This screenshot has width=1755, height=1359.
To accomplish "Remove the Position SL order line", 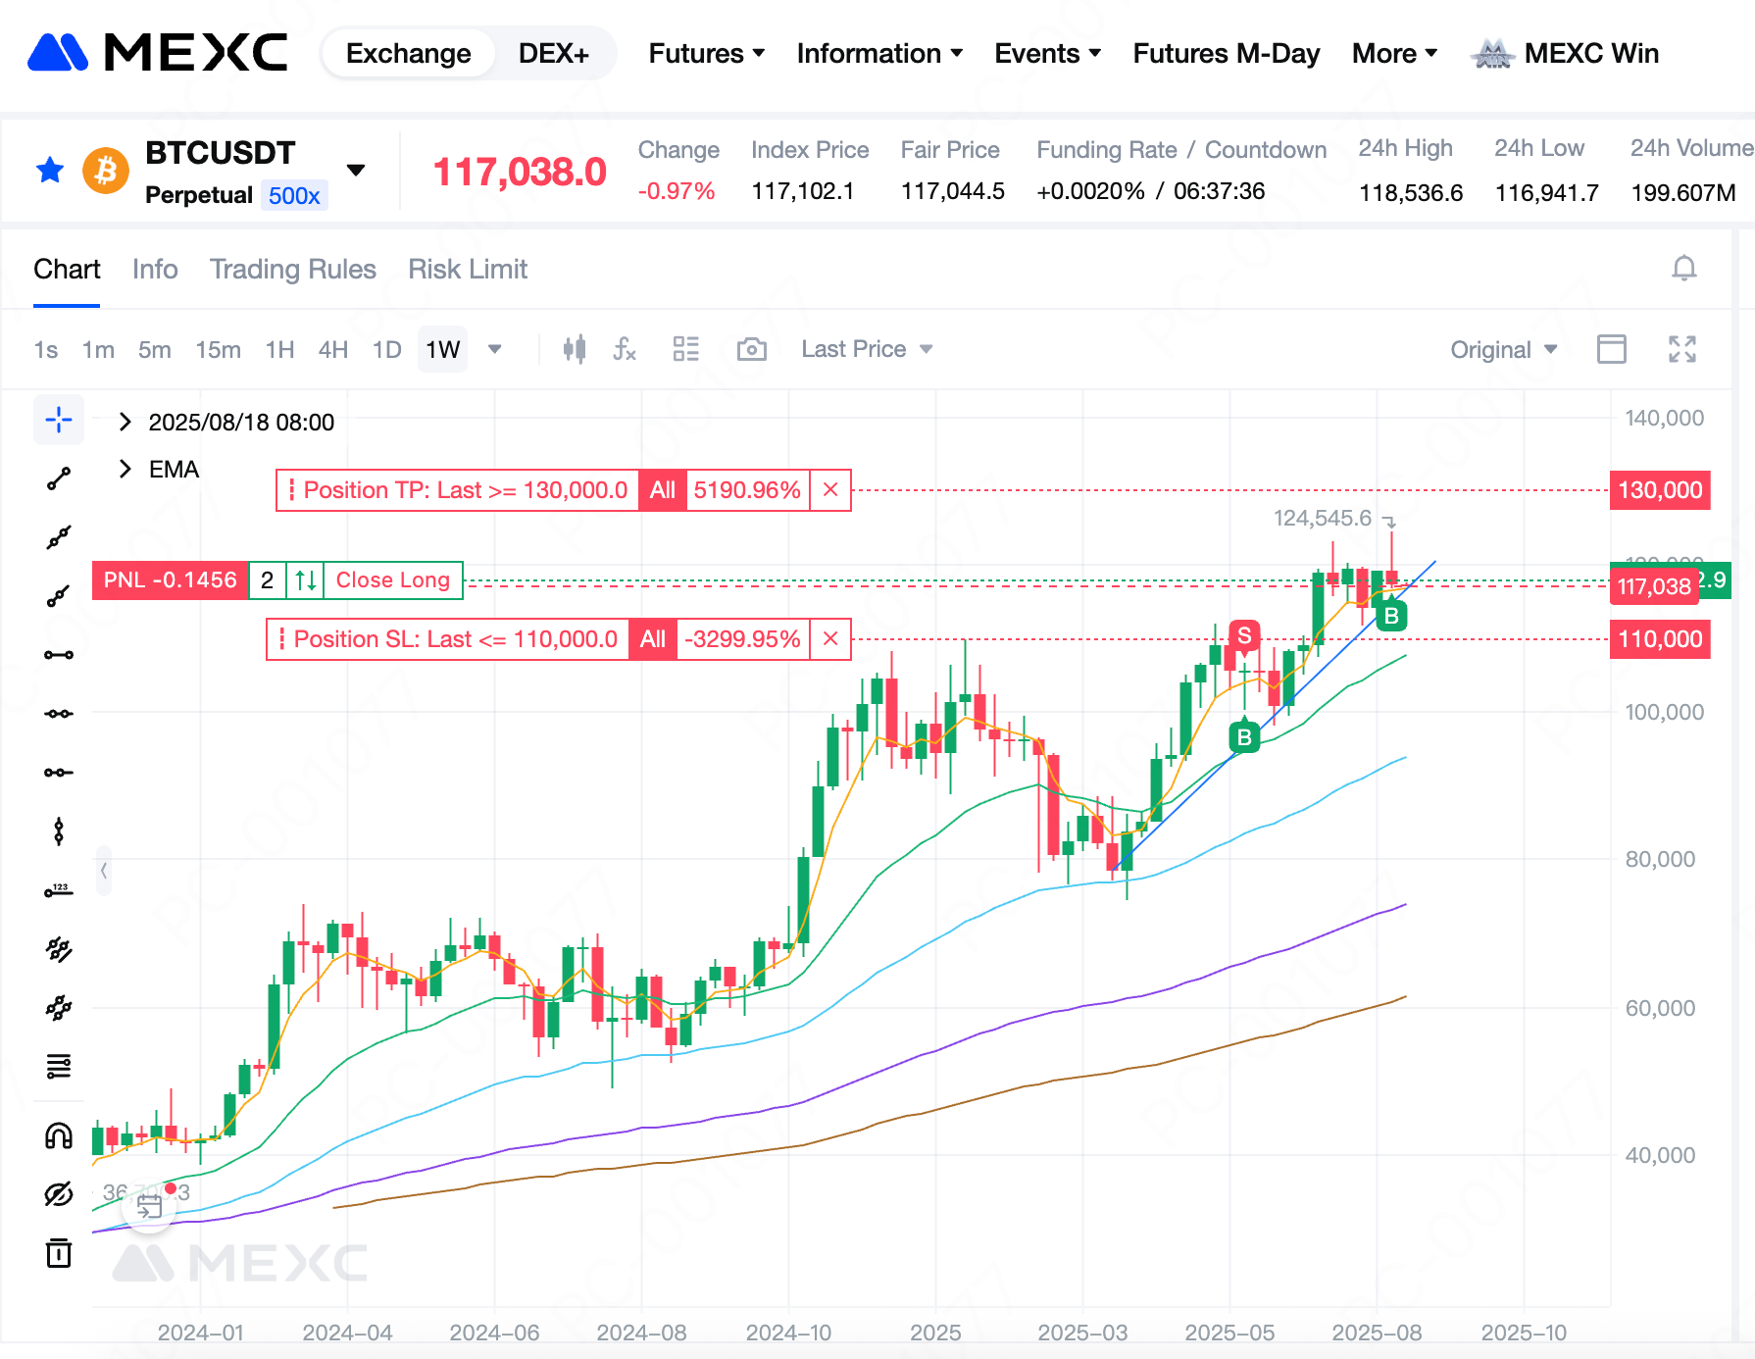I will 830,639.
